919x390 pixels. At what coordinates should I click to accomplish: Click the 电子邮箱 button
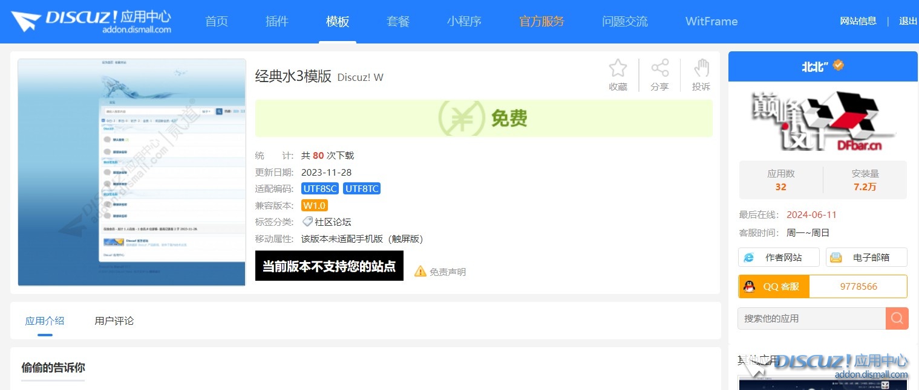[x=866, y=257]
